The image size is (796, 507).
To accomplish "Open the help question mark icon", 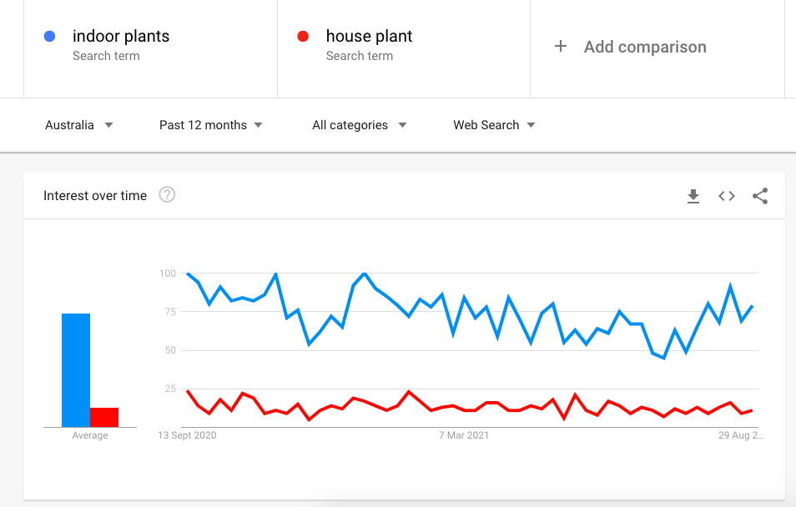I will click(167, 194).
